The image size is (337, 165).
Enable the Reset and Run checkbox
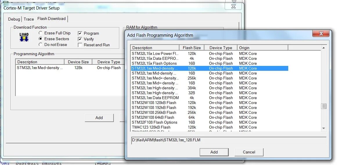(80, 45)
